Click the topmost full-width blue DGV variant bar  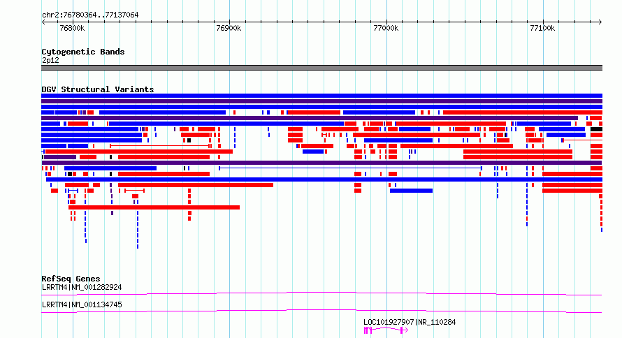321,96
